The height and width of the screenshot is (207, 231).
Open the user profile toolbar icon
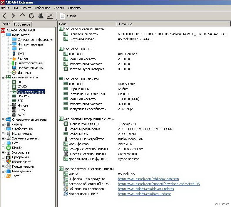tap(41, 16)
